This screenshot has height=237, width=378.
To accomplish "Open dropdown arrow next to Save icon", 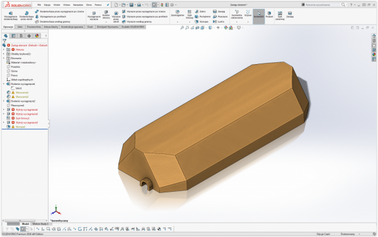I will 135,5.
